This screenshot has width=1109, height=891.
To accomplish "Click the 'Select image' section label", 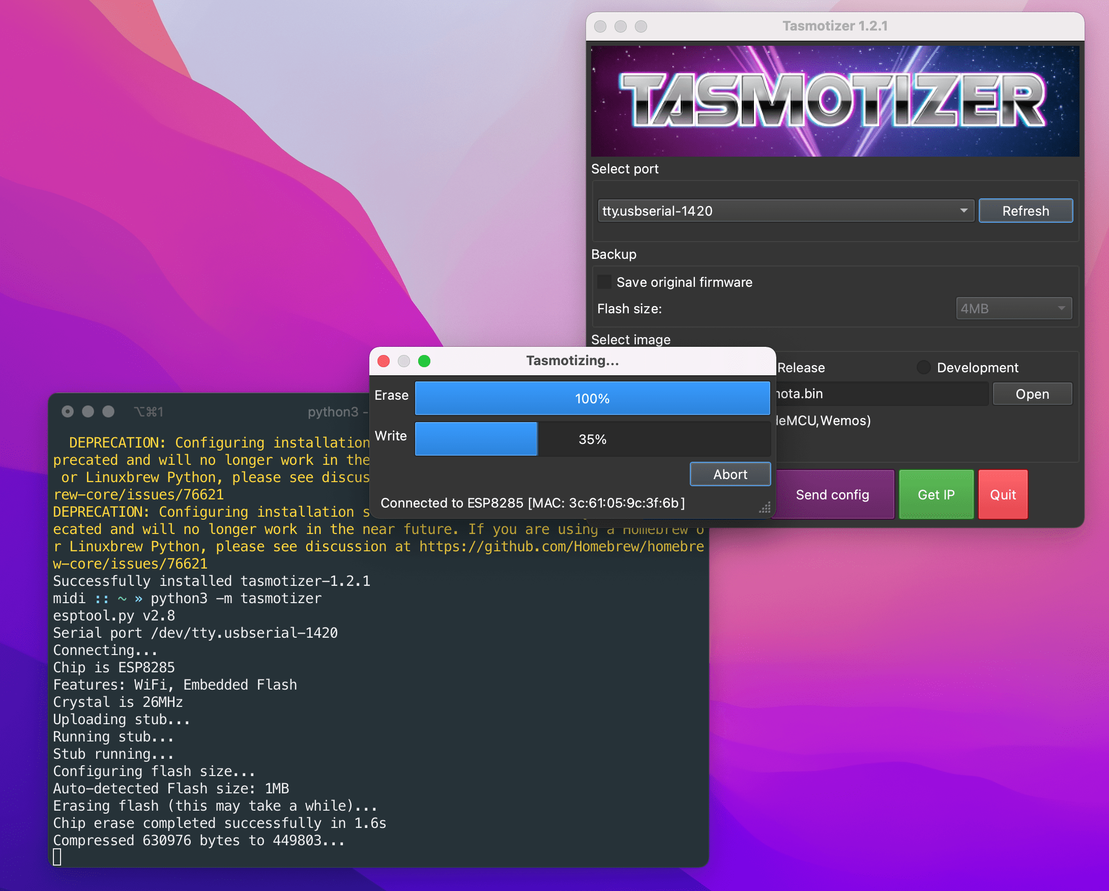I will [x=631, y=339].
